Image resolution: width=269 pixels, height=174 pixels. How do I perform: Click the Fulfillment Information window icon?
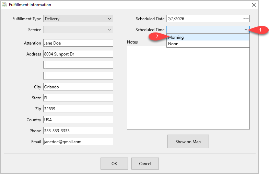(4, 5)
